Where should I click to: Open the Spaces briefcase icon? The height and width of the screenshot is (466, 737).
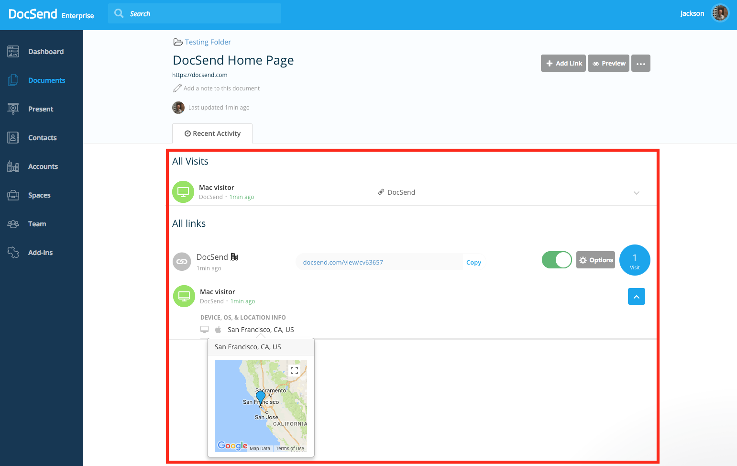(13, 195)
